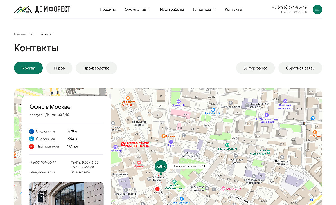The image size is (336, 205).
Task: Click the Оранта medical icon on map
Action: [x=139, y=163]
